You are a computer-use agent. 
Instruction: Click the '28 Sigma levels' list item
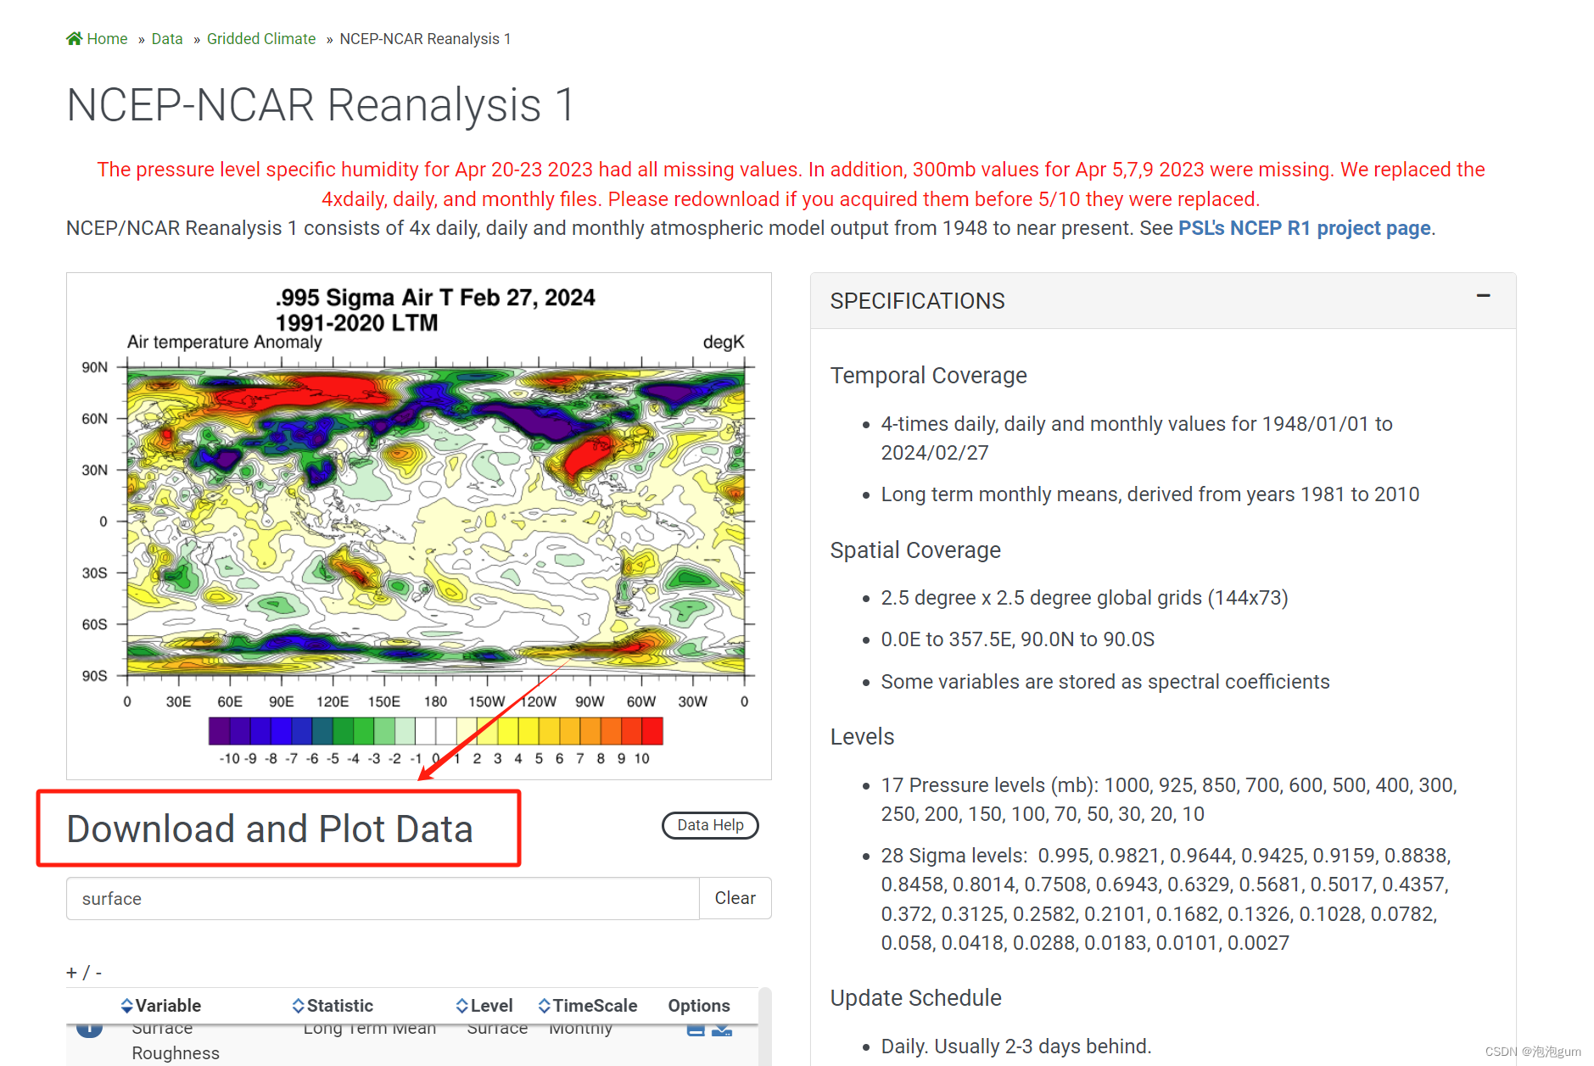pyautogui.click(x=1166, y=899)
